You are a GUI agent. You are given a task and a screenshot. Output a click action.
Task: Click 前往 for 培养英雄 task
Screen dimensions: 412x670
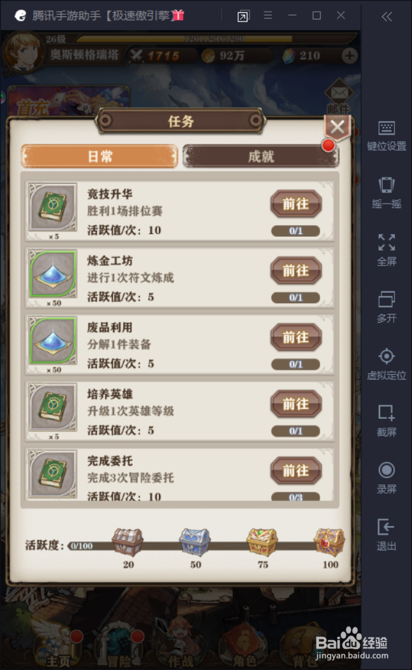(x=295, y=404)
